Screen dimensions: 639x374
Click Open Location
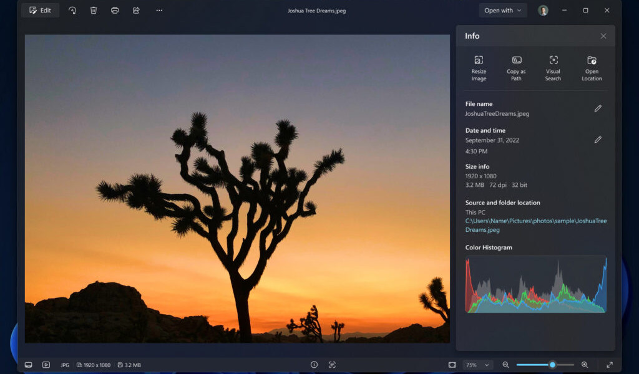click(x=592, y=68)
